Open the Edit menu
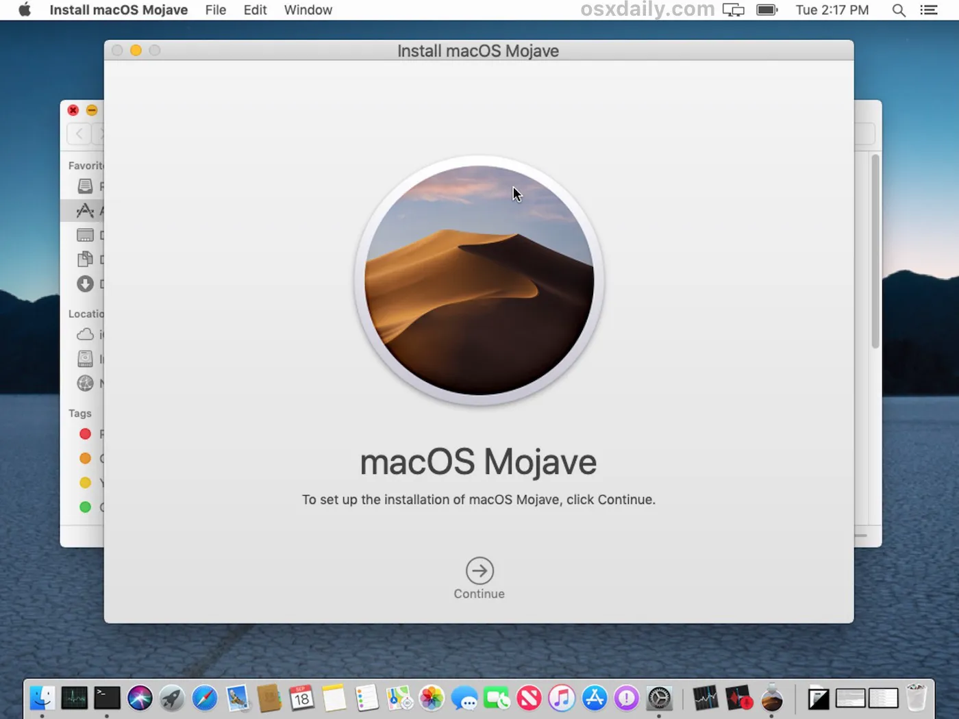The height and width of the screenshot is (719, 959). (x=255, y=10)
